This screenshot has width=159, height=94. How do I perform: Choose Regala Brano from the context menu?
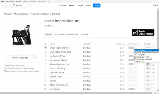[146, 50]
